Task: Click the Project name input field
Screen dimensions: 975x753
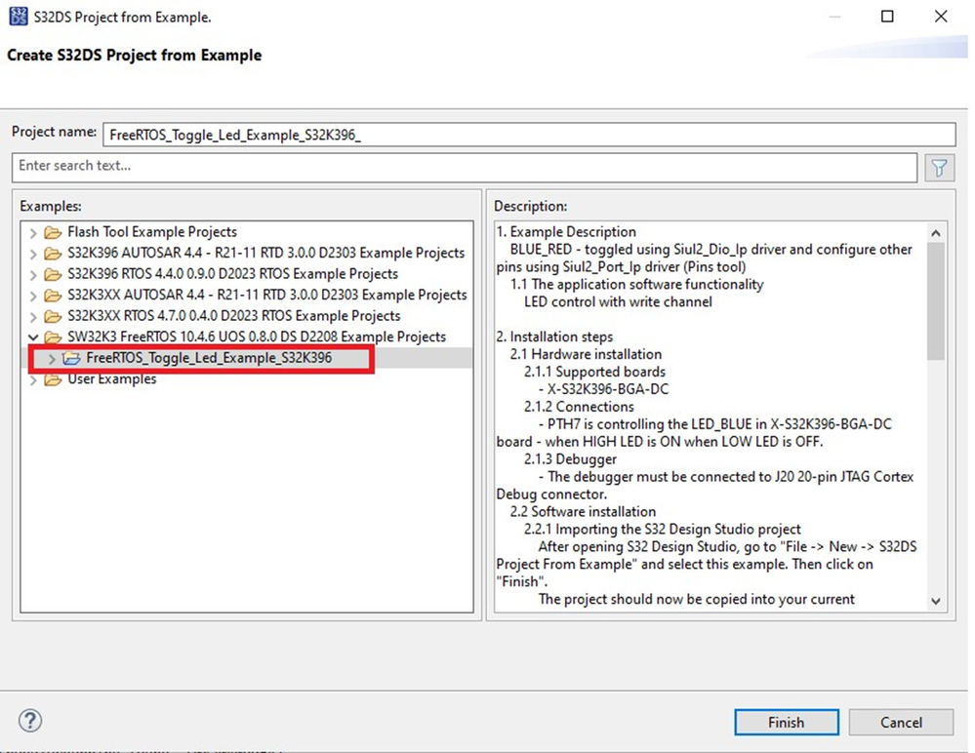Action: (529, 135)
